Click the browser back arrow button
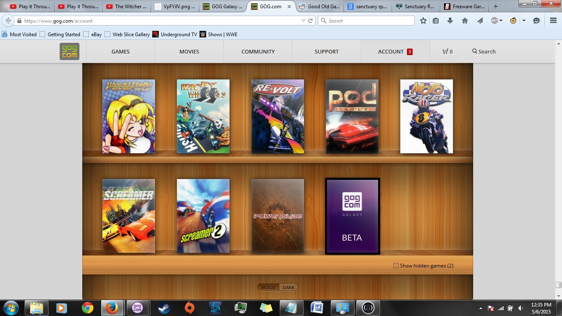Viewport: 562px width, 316px height. tap(8, 21)
